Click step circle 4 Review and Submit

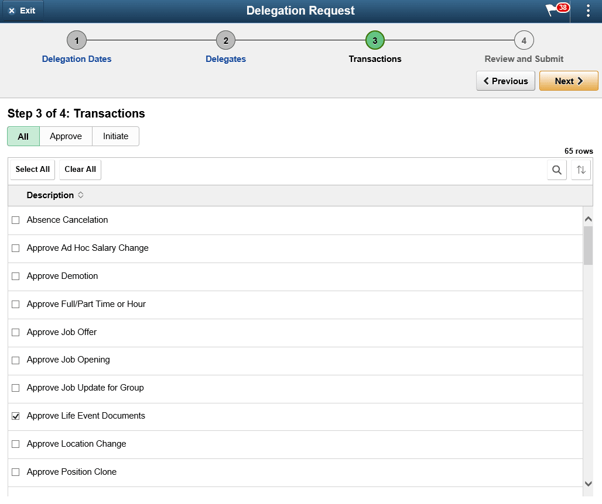coord(524,40)
